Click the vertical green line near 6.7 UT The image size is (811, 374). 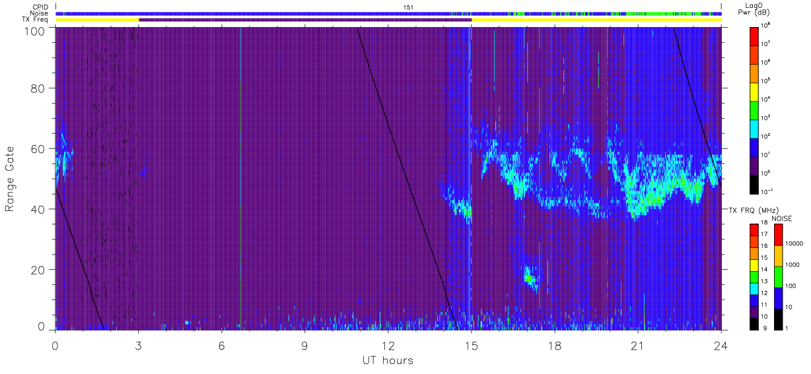point(240,178)
